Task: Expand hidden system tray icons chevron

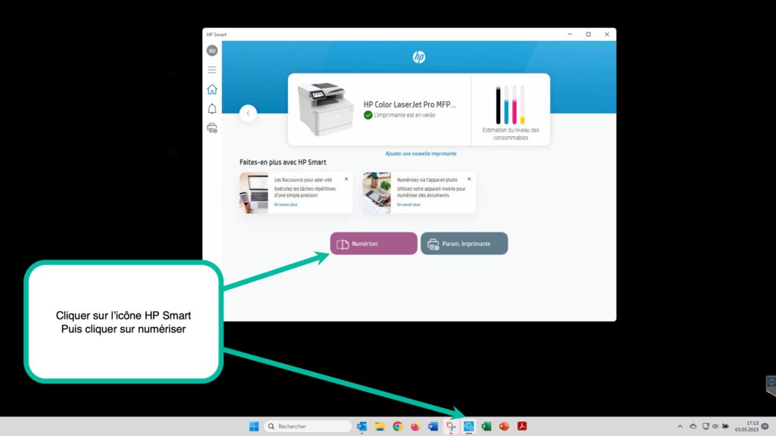Action: click(x=680, y=426)
